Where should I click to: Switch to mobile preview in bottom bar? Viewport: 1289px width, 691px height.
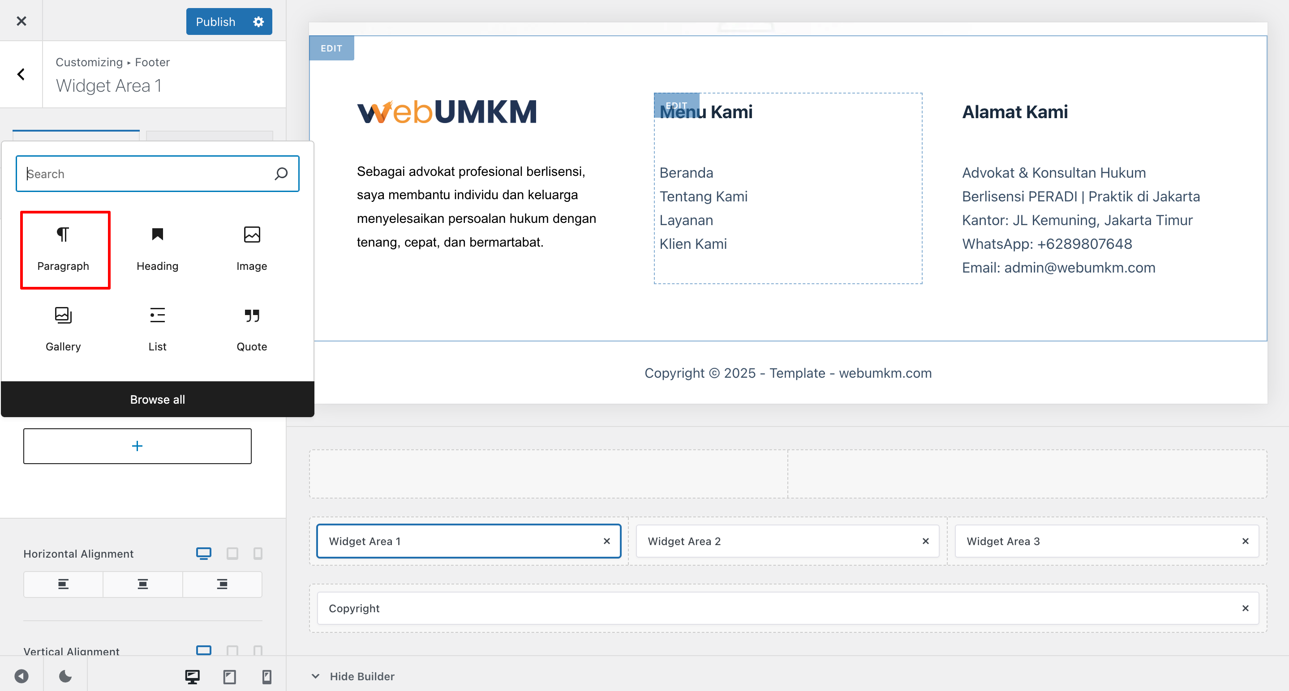pos(266,677)
